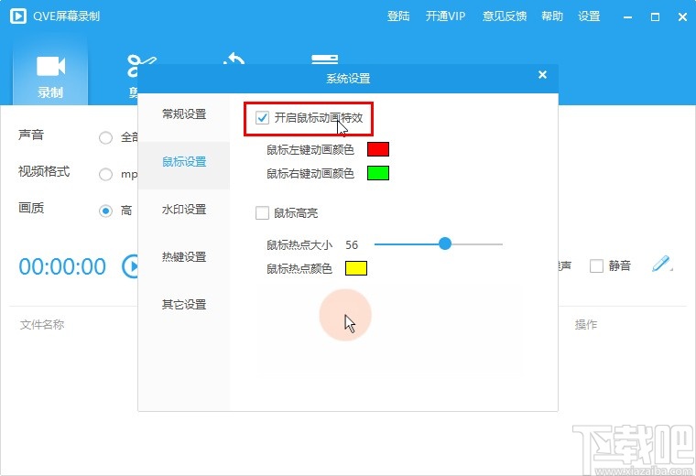Open 登陆 in the title bar
The width and height of the screenshot is (696, 476).
tap(398, 16)
